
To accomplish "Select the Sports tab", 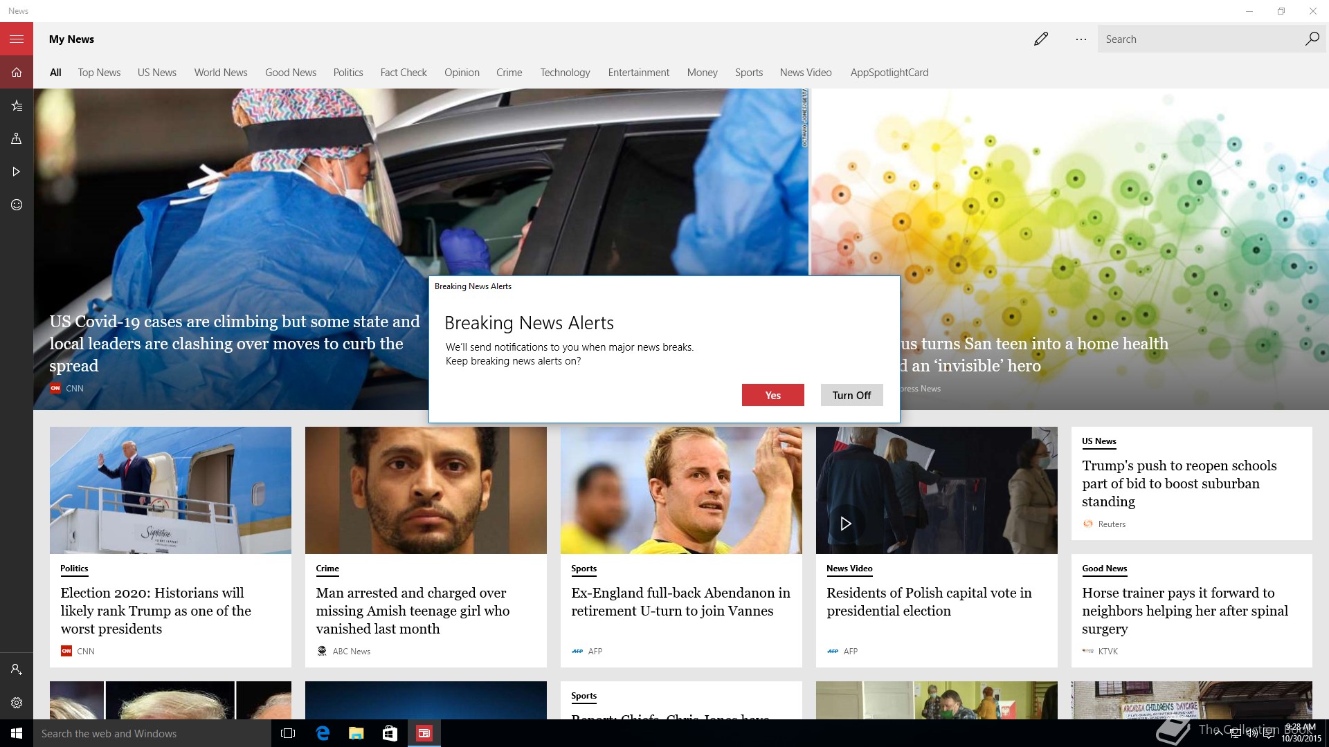I will click(749, 73).
